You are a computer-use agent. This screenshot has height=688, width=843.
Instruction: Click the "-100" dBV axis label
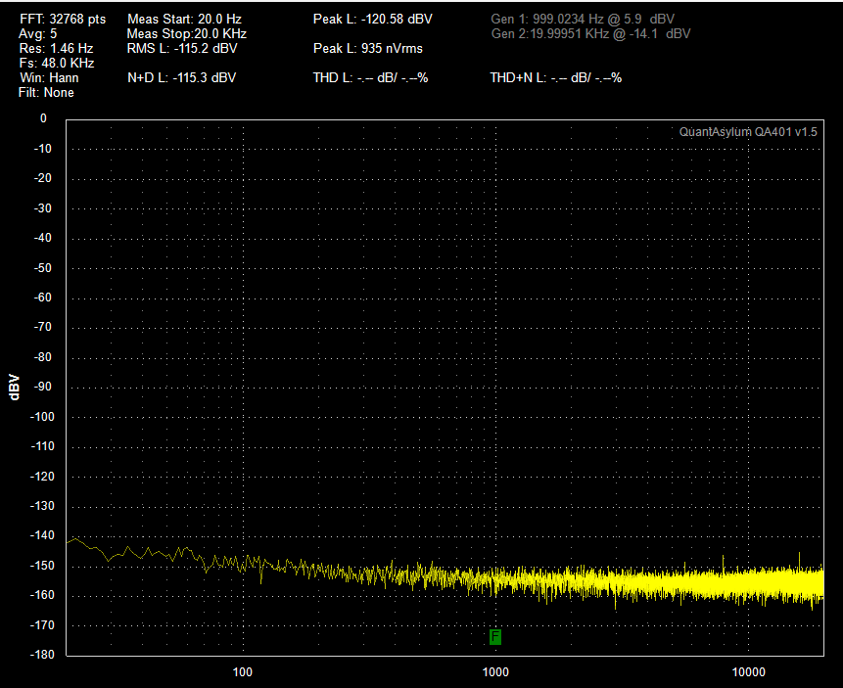point(42,417)
